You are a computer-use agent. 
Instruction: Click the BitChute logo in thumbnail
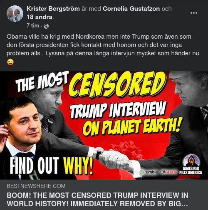(168, 172)
